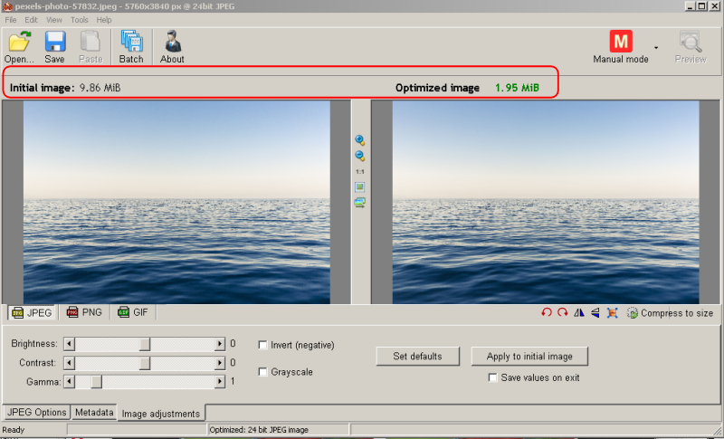Click the 'Optimized: 24 bit JPEG image' status
The height and width of the screenshot is (439, 724).
point(259,430)
